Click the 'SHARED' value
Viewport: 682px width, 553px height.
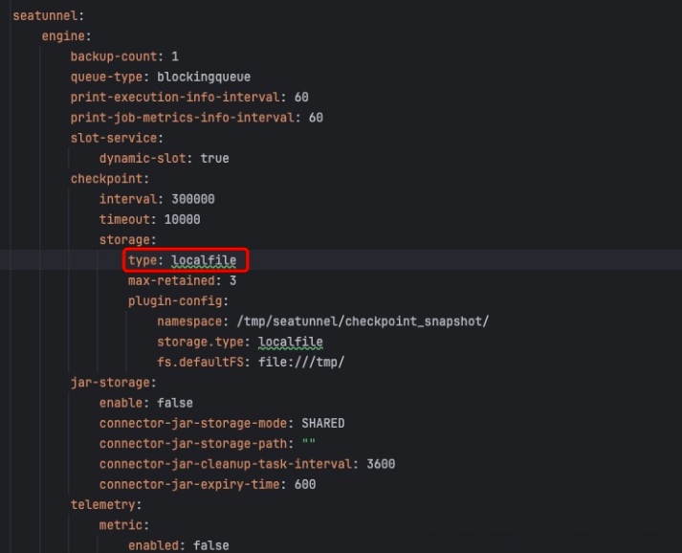pos(323,423)
